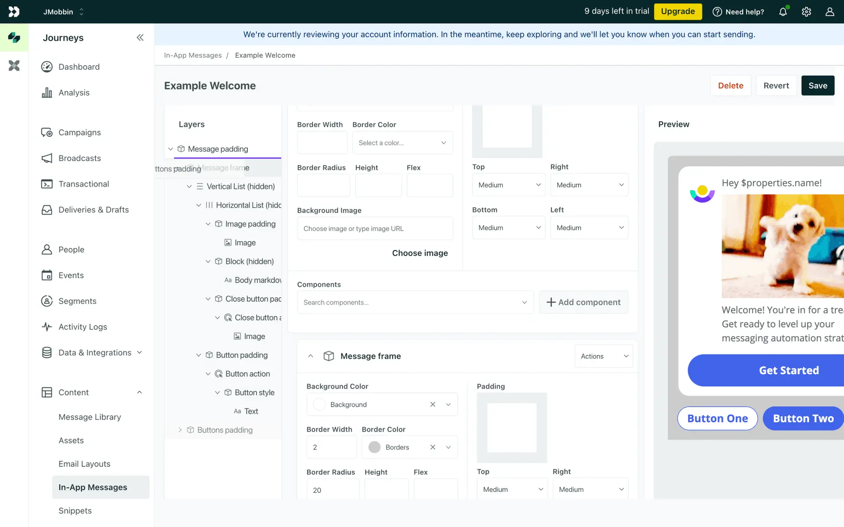
Task: Go to Campaigns in sidebar
Action: click(x=80, y=132)
